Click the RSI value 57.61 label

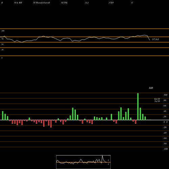pyautogui.click(x=155, y=39)
